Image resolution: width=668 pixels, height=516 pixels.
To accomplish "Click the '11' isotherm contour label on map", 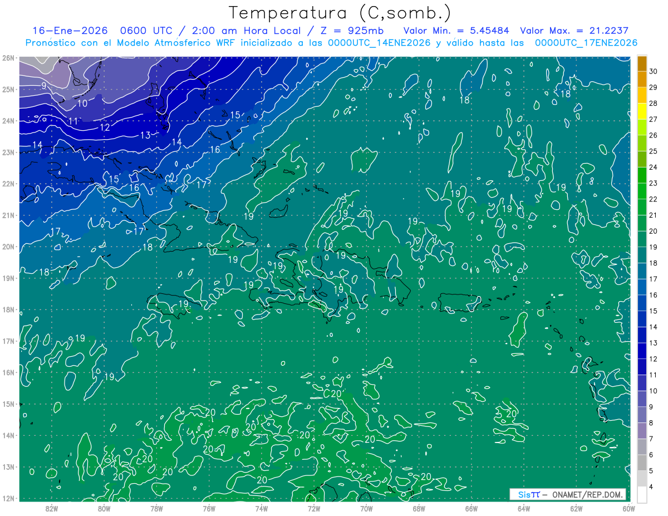I will (x=73, y=121).
